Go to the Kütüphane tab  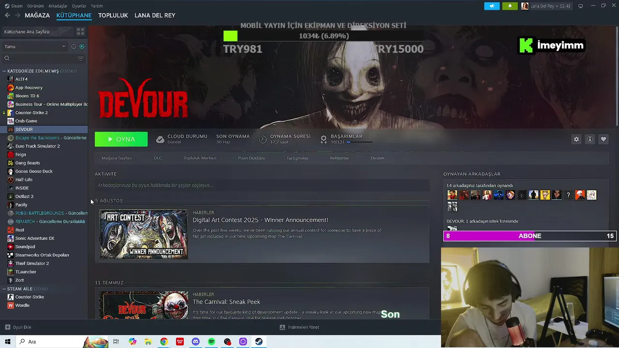[74, 15]
